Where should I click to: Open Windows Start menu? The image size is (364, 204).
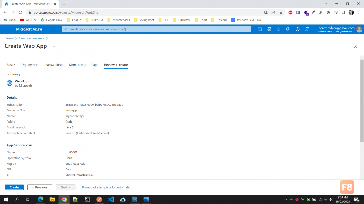pyautogui.click(x=5, y=199)
